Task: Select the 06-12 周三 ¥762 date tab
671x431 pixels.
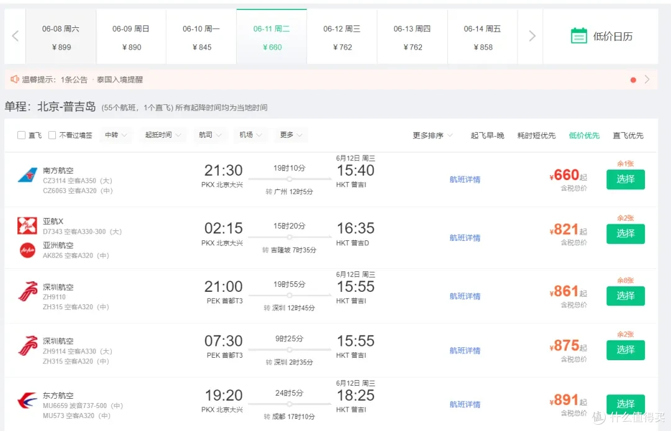Action: pyautogui.click(x=342, y=37)
